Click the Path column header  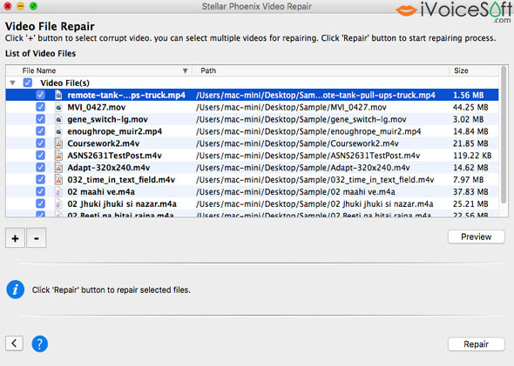[x=321, y=70]
